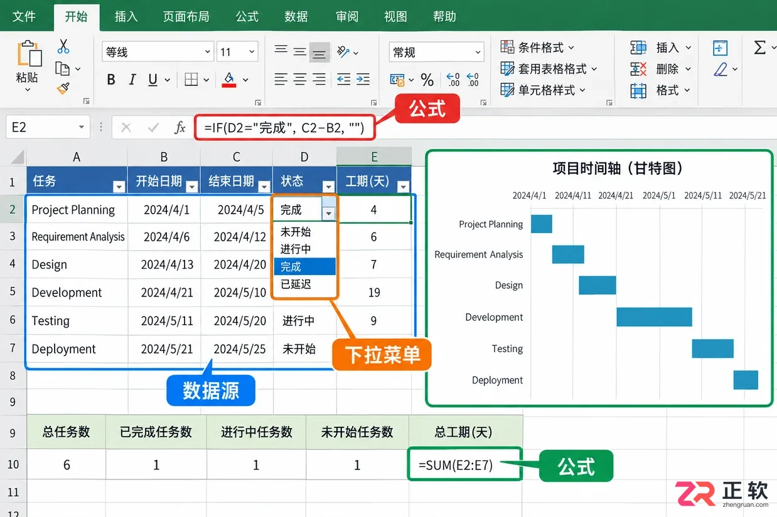Toggle middle vertical alignment
Viewport: 777px width, 517px height.
click(x=301, y=52)
